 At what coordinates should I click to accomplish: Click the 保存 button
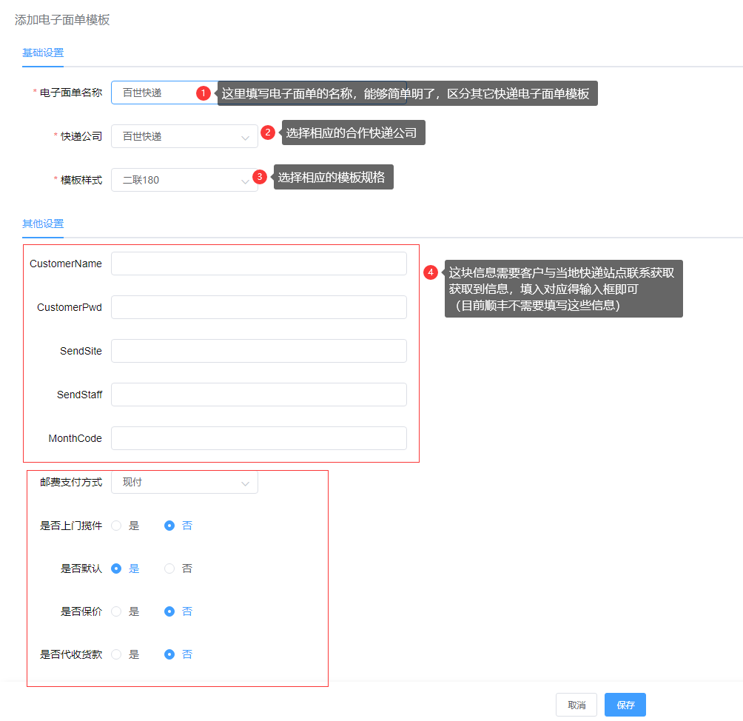click(625, 705)
